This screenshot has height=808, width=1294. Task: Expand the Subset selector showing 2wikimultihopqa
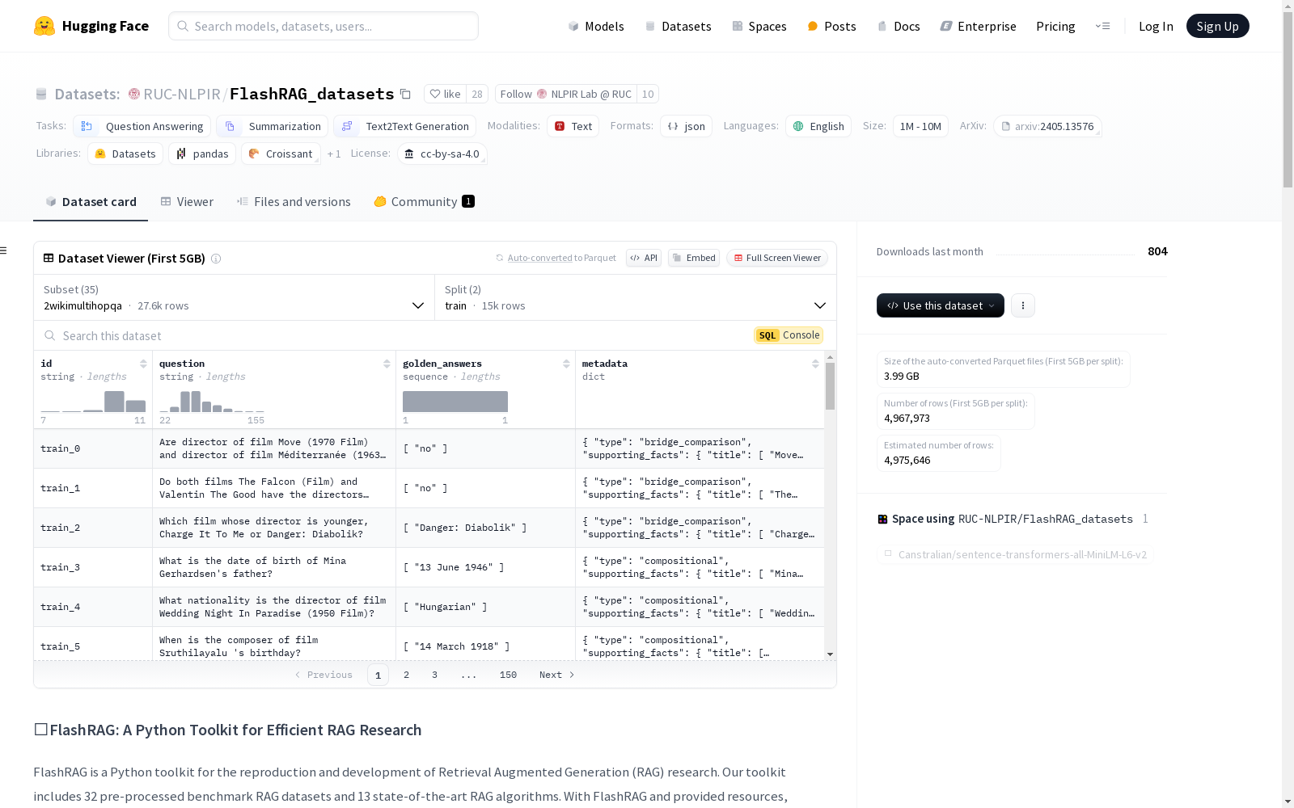click(x=234, y=297)
